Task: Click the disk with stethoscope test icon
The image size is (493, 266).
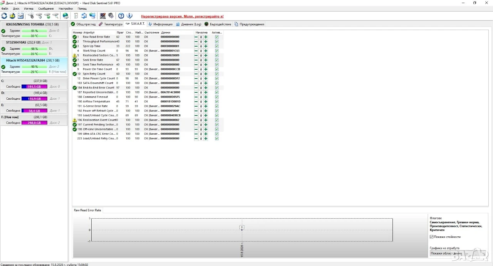Action: (x=31, y=16)
